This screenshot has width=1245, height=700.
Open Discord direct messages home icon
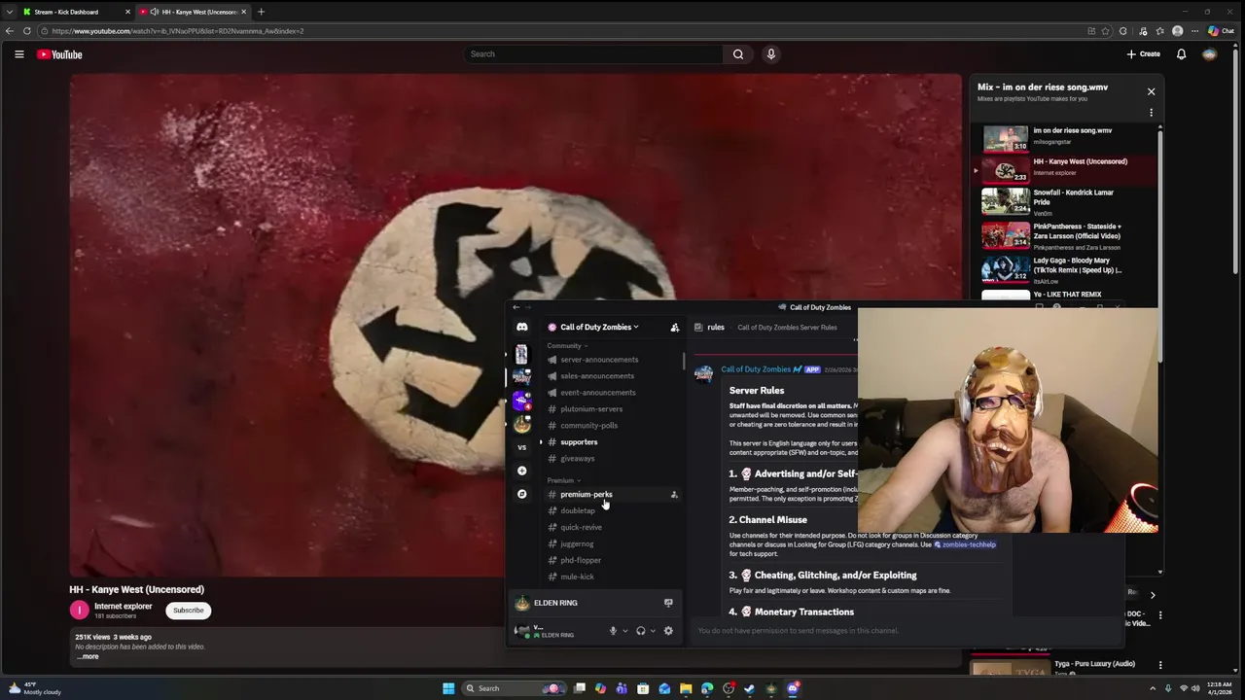pyautogui.click(x=521, y=327)
